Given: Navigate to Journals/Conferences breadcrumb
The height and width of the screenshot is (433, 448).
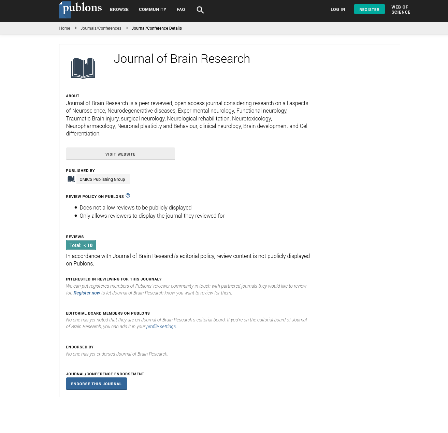Looking at the screenshot, I should [x=101, y=28].
